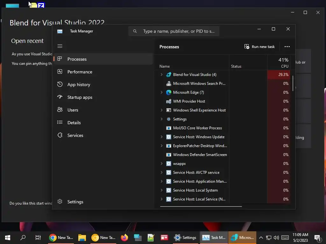The image size is (326, 244).
Task: Click the WMI Provider Host icon
Action: click(169, 101)
